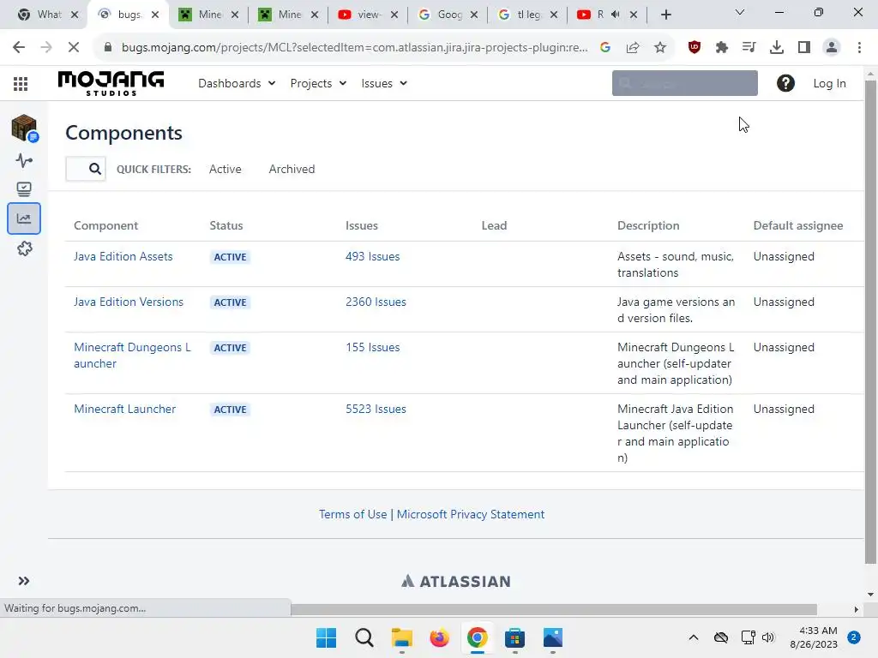Click the component search magnifier icon
Viewport: 878px width, 658px height.
tap(95, 169)
